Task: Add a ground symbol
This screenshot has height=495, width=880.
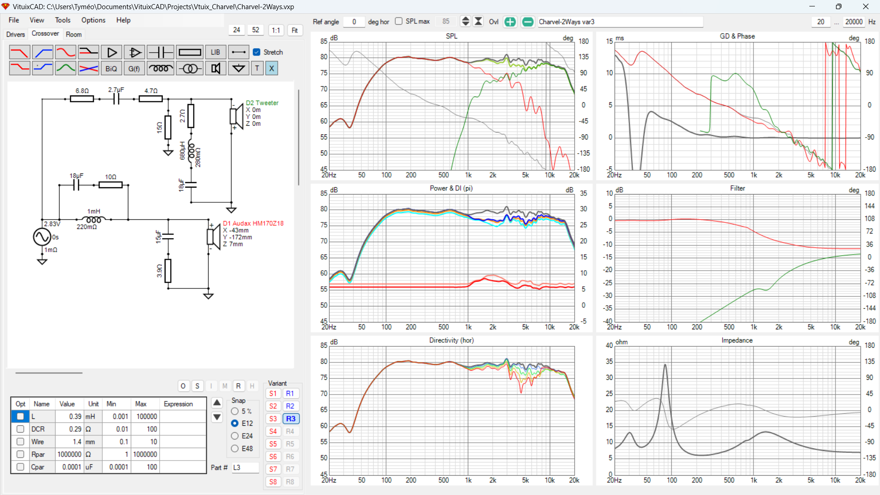Action: tap(238, 68)
